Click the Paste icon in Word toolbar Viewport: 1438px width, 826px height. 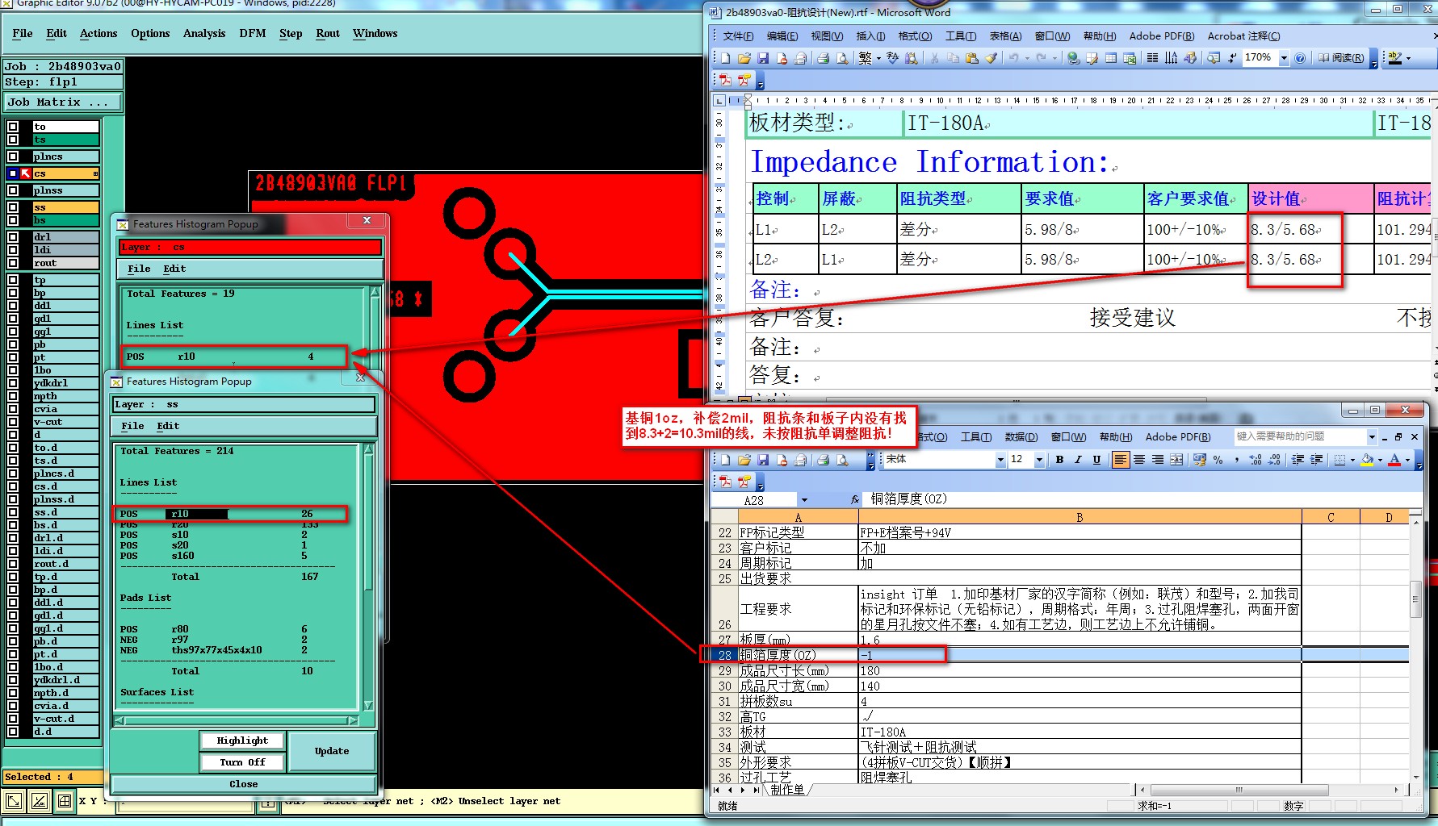(972, 58)
